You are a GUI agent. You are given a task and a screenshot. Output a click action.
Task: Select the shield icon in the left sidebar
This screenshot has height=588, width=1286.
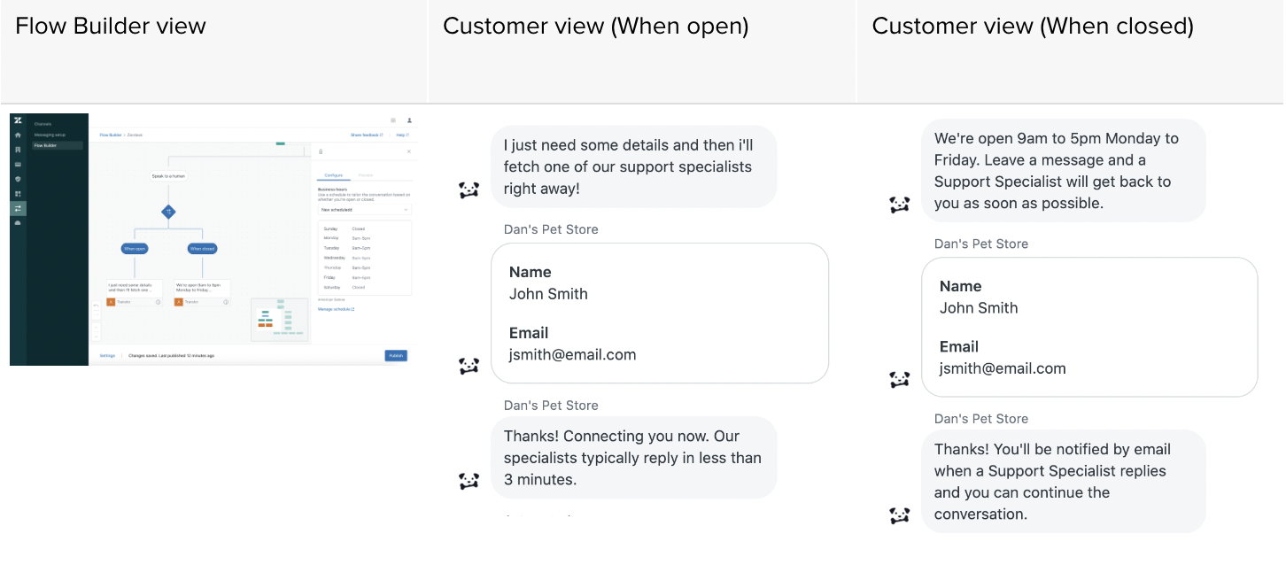click(18, 178)
